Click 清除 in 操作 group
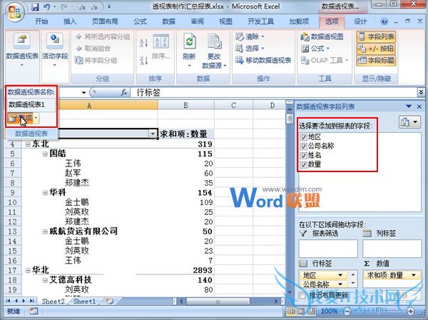Screen dimensions: 428x320 pos(250,36)
